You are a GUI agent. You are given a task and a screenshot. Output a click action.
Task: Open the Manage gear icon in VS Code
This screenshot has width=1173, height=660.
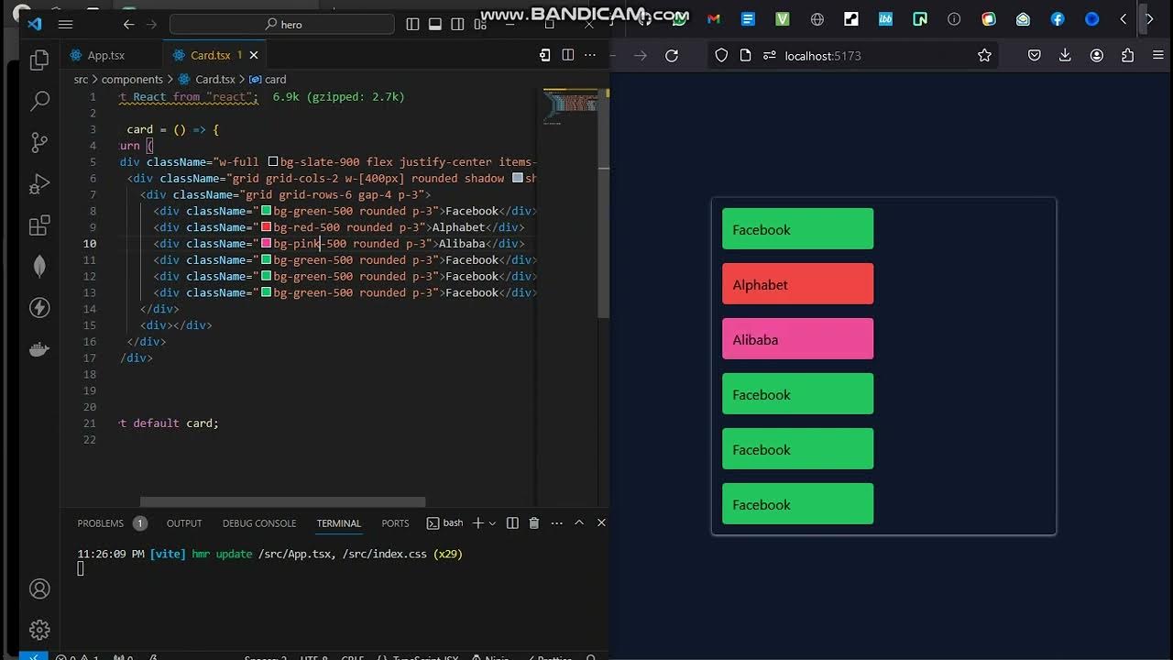point(39,630)
